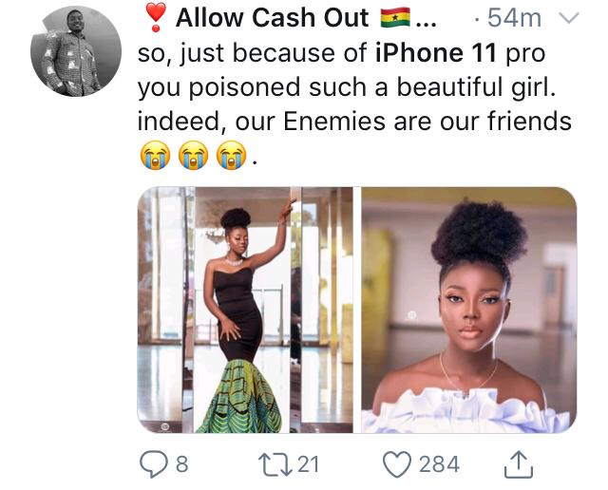Click the like count 284
Image resolution: width=608 pixels, height=490 pixels.
coord(439,464)
